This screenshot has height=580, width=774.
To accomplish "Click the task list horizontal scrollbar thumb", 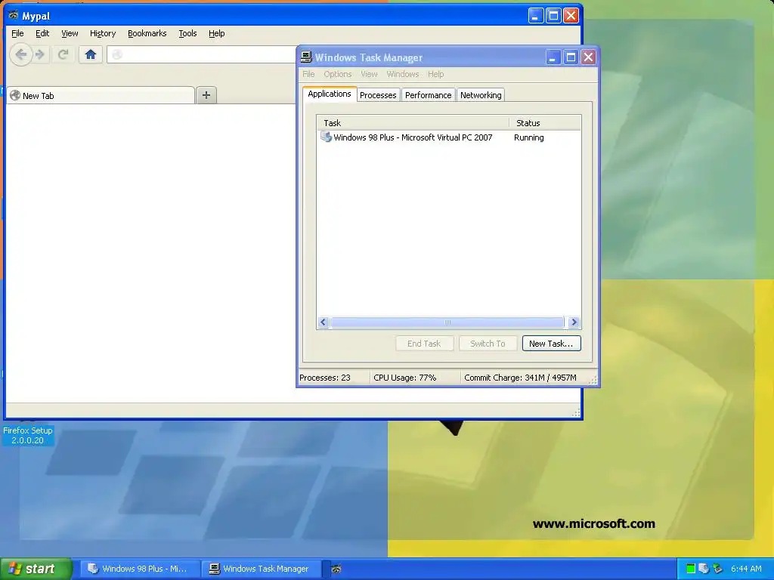I will click(447, 322).
